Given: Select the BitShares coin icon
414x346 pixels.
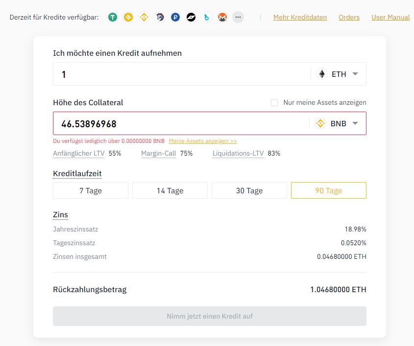Looking at the screenshot, I should pyautogui.click(x=207, y=17).
